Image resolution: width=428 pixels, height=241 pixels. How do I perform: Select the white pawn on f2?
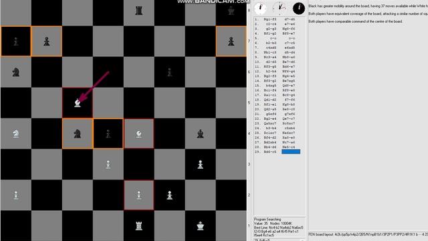coord(169,195)
